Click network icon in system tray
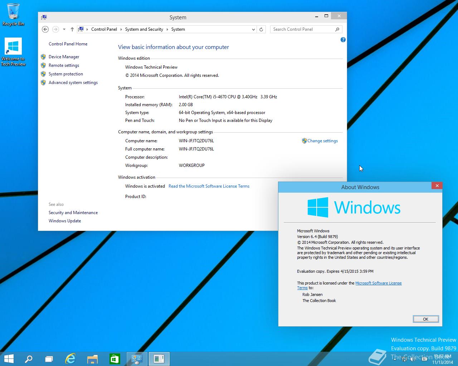The width and height of the screenshot is (458, 366). tap(404, 359)
